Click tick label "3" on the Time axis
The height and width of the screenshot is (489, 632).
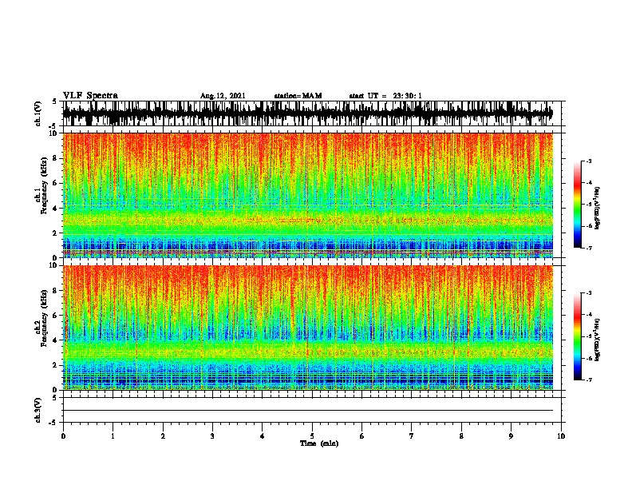(212, 436)
